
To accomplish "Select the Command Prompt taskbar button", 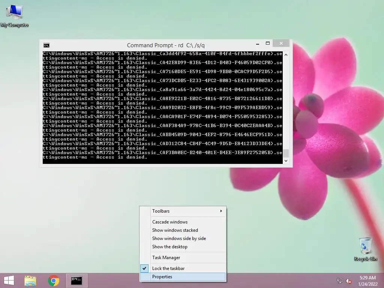I will tap(76, 280).
